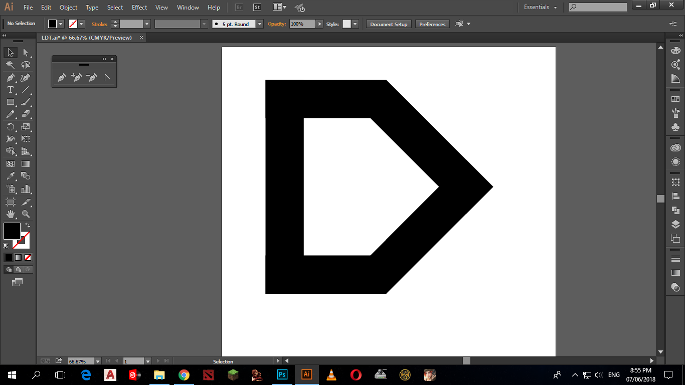Set fill to None
Image resolution: width=685 pixels, height=385 pixels.
(x=28, y=257)
